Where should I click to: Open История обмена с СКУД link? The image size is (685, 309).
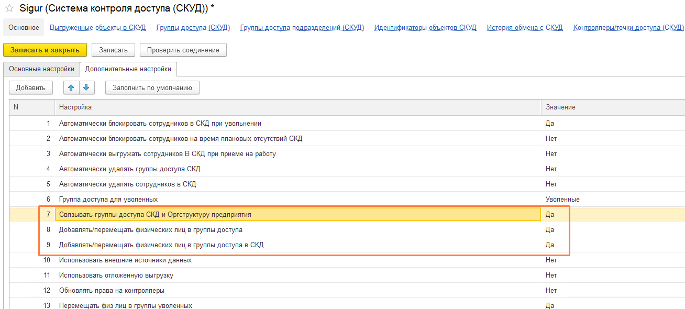[525, 27]
